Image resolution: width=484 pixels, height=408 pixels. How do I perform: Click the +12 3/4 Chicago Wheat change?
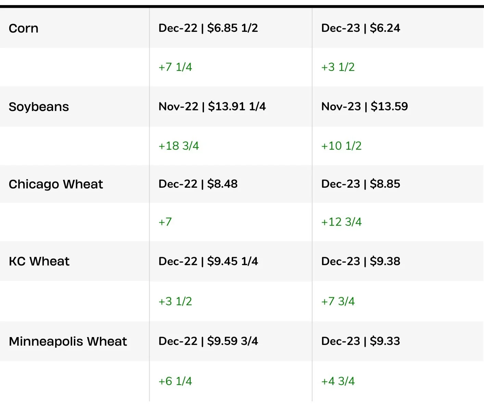[x=341, y=222]
